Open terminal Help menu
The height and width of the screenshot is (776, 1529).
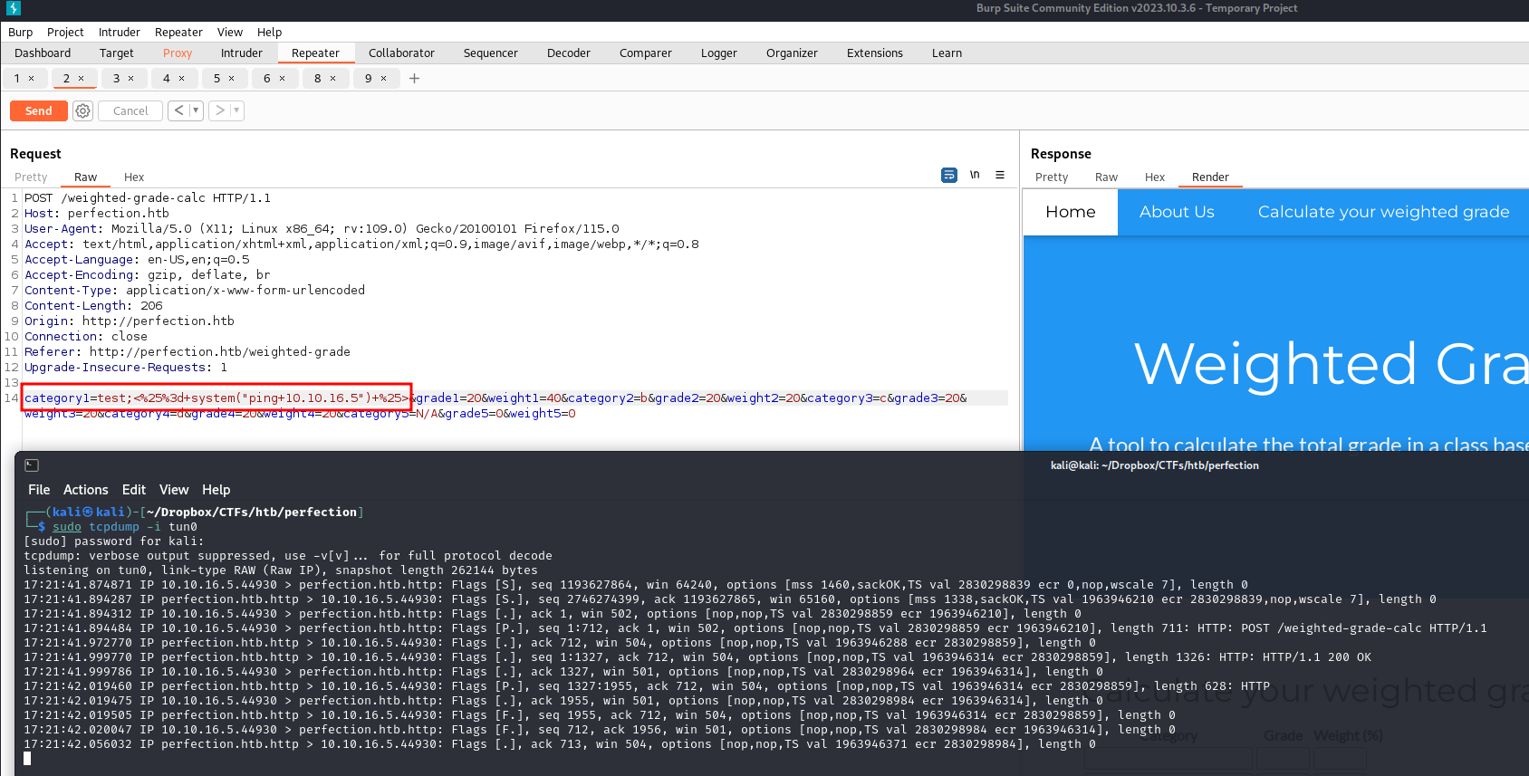(x=216, y=490)
